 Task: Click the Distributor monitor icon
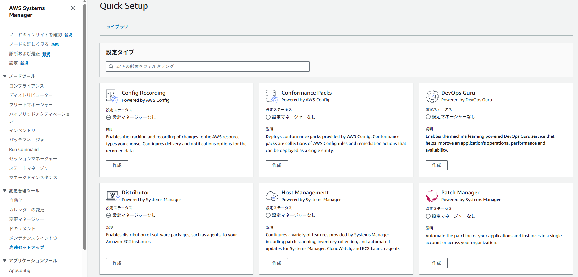[113, 196]
